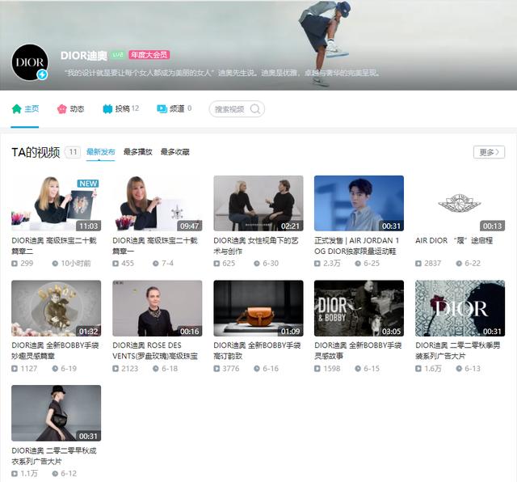Play the NEW 11:03 高级珠宝 video thumbnail

tap(56, 203)
